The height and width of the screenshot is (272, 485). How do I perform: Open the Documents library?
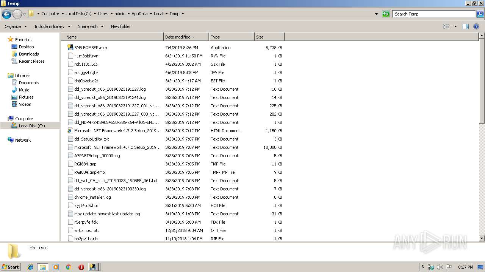click(29, 83)
